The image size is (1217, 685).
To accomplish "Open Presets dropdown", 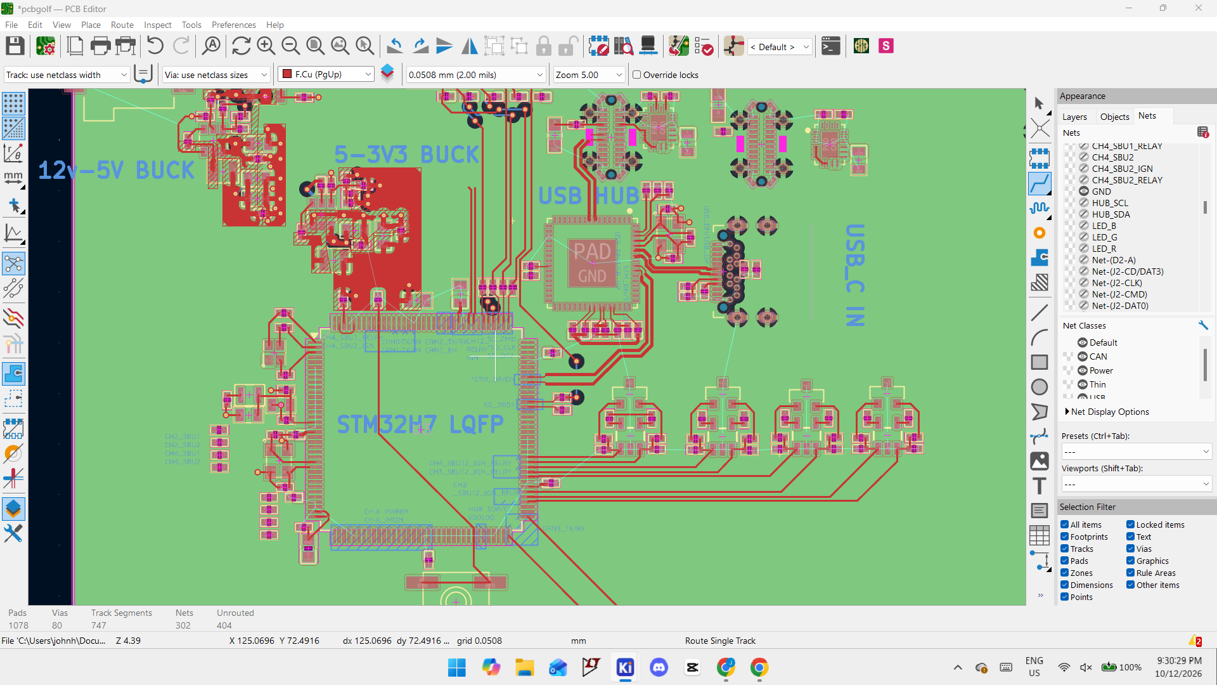I will (1136, 452).
